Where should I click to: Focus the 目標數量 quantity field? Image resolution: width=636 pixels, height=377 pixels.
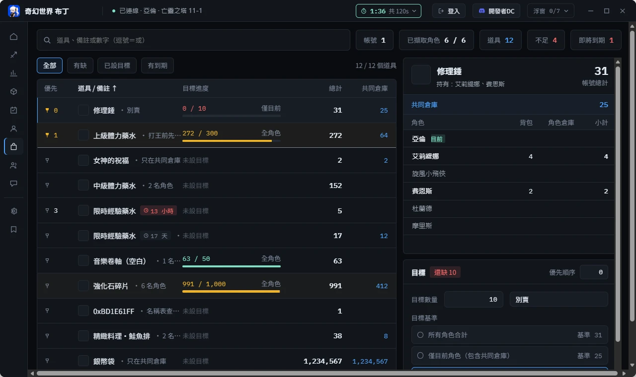coord(474,299)
